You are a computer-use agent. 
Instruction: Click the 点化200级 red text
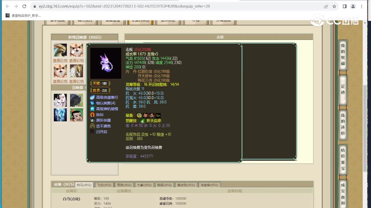point(143,50)
